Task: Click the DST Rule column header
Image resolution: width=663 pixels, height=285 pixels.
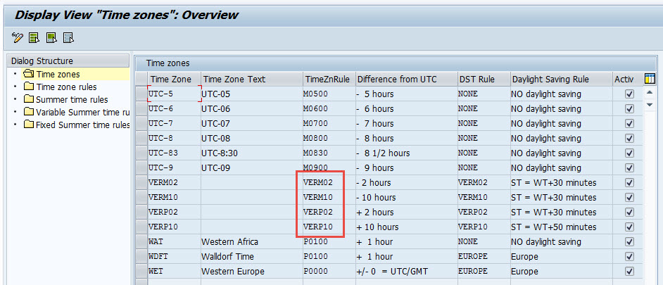Action: 484,79
